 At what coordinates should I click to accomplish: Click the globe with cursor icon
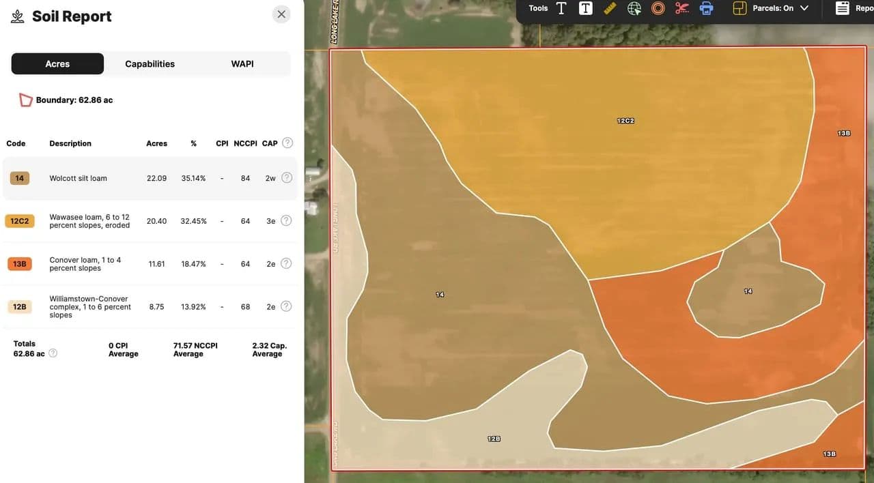[634, 8]
